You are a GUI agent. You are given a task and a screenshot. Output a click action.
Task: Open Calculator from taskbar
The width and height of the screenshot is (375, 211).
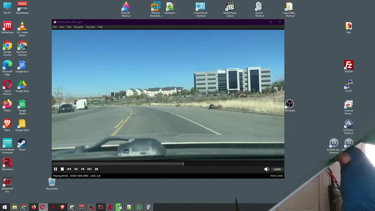(149, 207)
